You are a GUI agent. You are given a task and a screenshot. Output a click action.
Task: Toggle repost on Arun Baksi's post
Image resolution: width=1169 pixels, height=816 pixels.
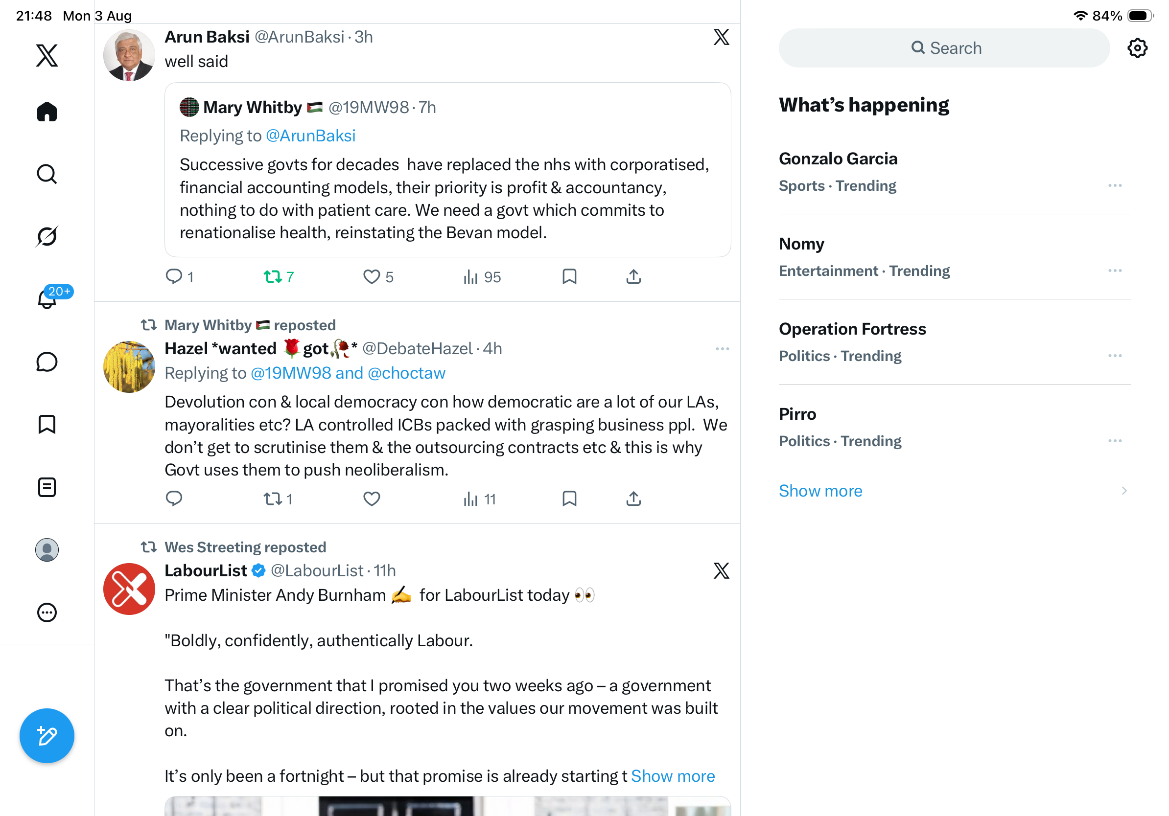(279, 277)
